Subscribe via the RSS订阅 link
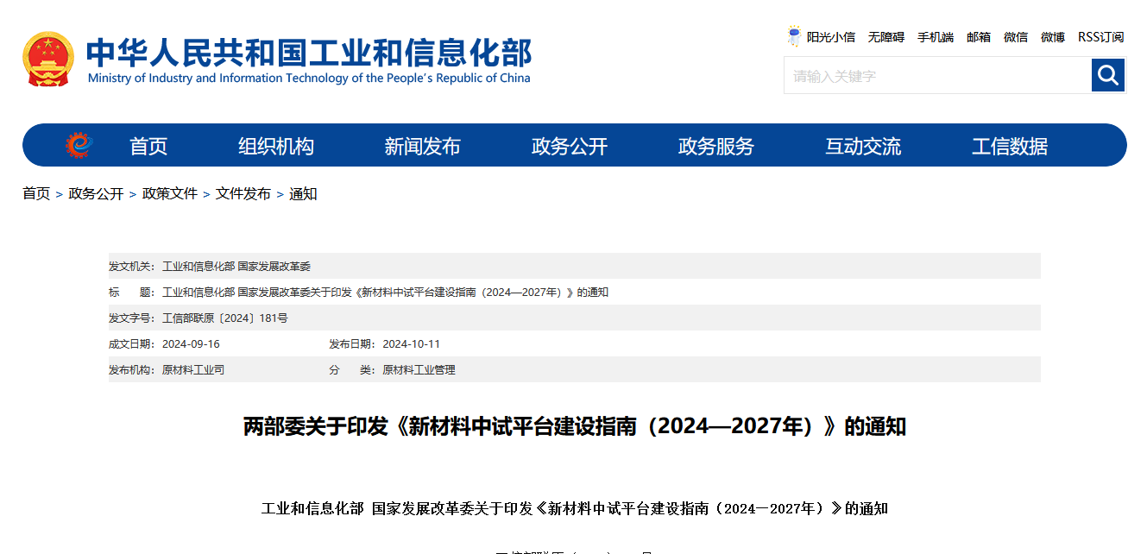This screenshot has height=554, width=1128. 1100,37
